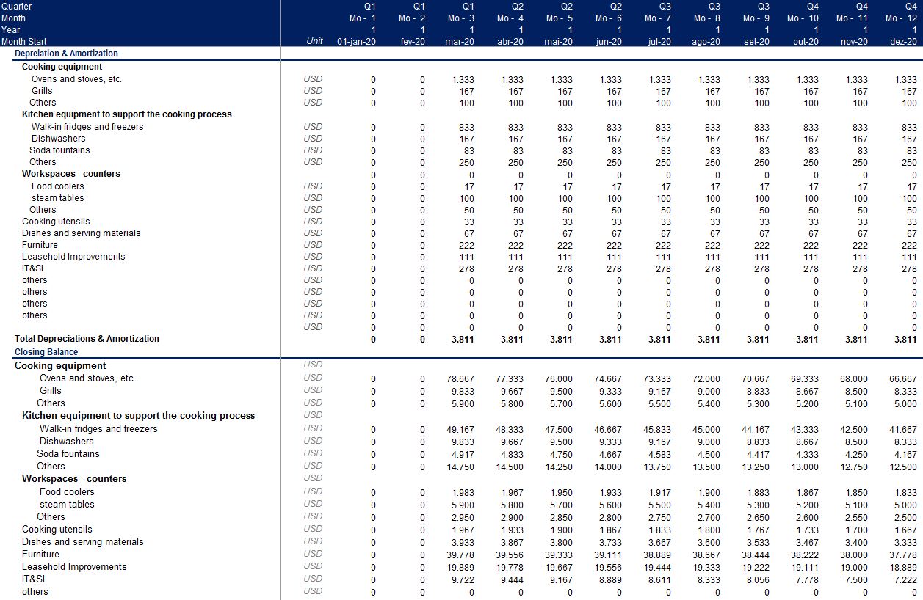Click 'Dishwashers' label under Closing Balance
Image resolution: width=923 pixels, height=600 pixels.
[67, 442]
